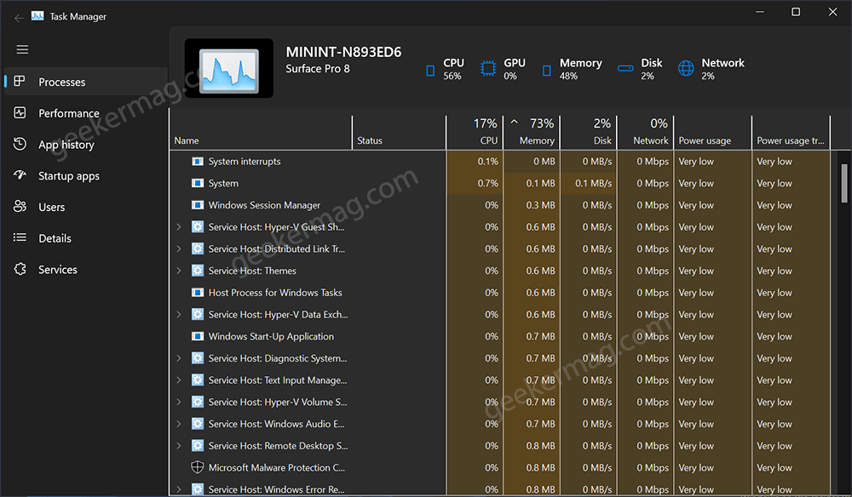This screenshot has width=852, height=497.
Task: Click the Performance sidebar icon
Action: [x=20, y=113]
